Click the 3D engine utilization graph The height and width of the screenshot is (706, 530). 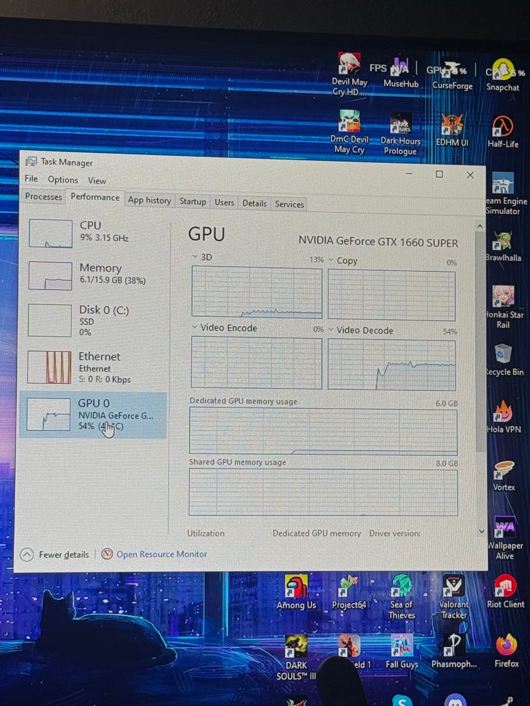pyautogui.click(x=257, y=292)
